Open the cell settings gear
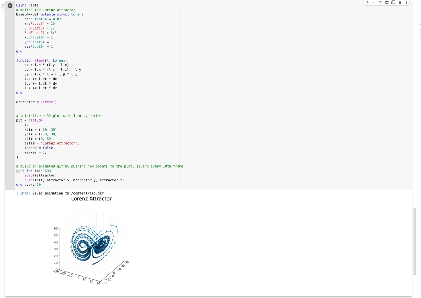This screenshot has height=298, width=421. point(387,2)
